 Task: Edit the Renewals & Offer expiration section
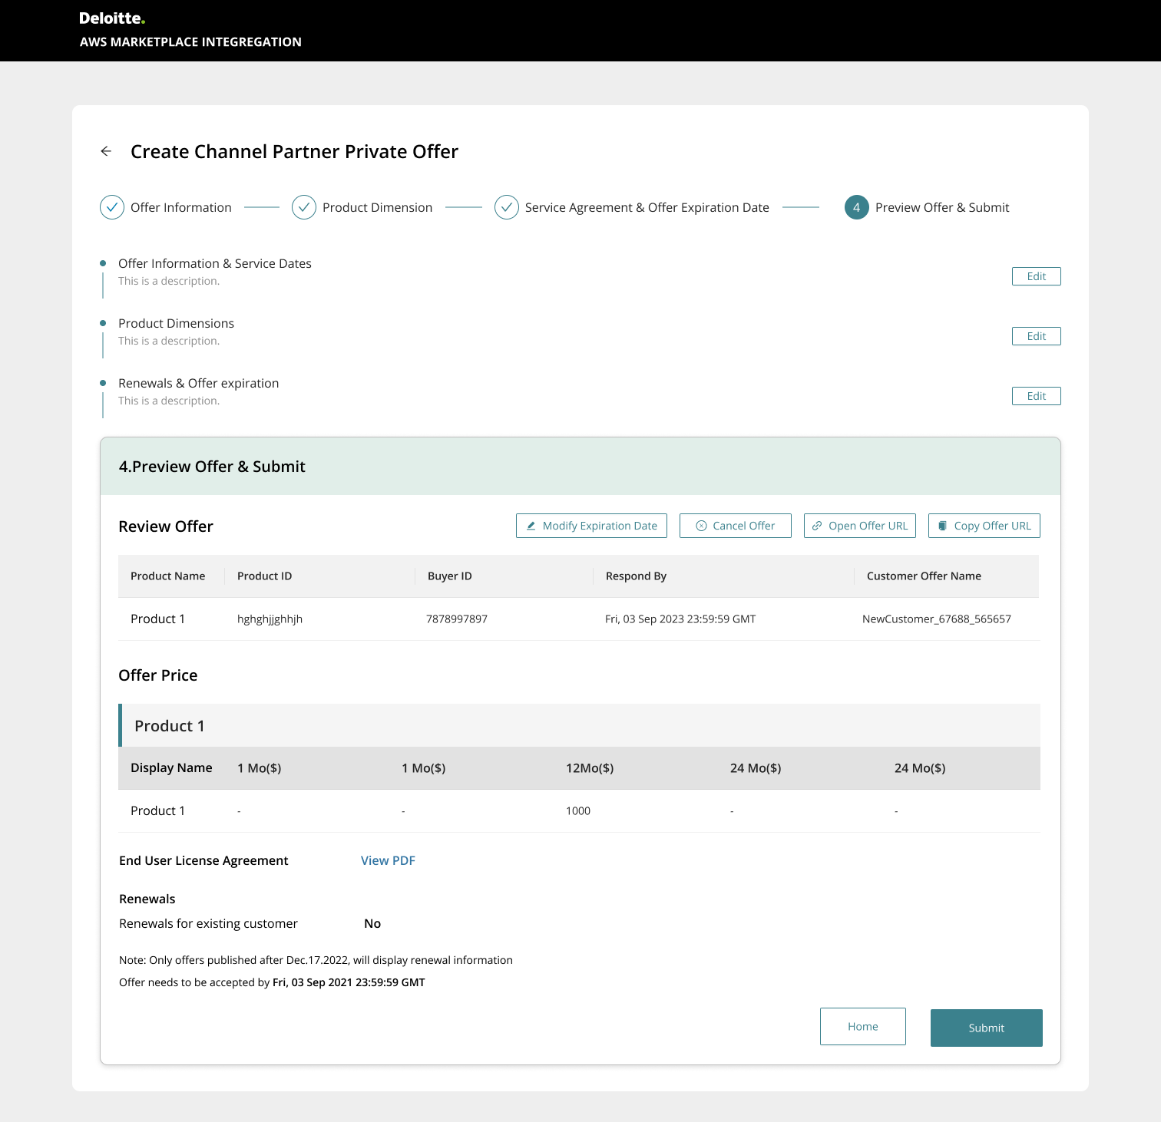pyautogui.click(x=1037, y=396)
